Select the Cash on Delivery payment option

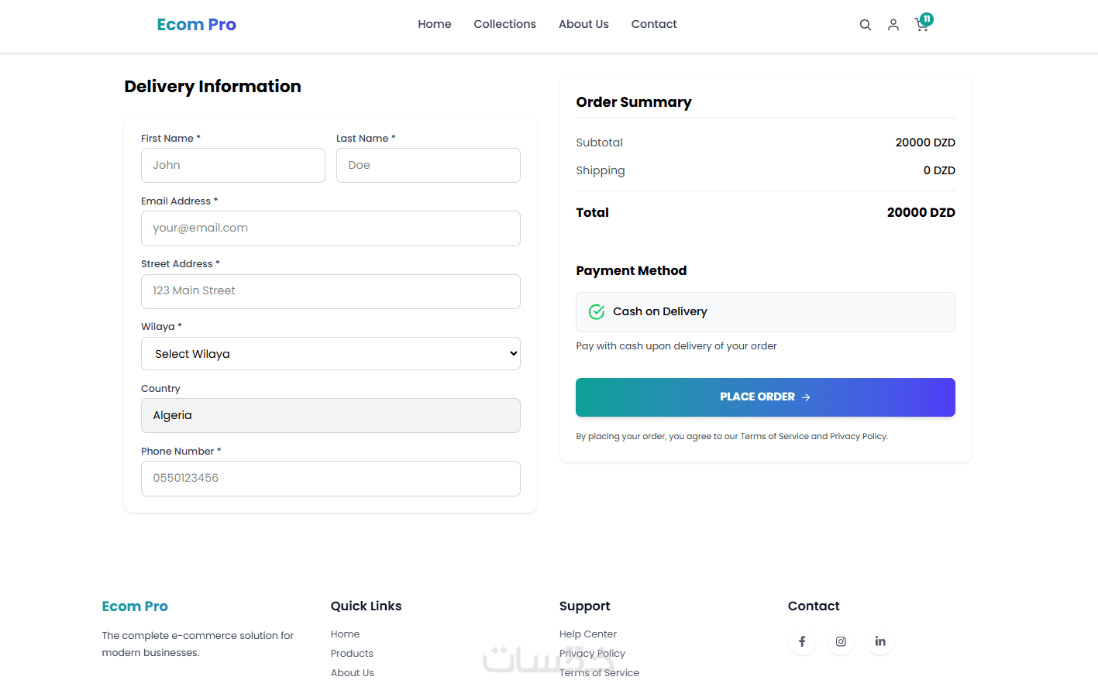click(x=765, y=312)
